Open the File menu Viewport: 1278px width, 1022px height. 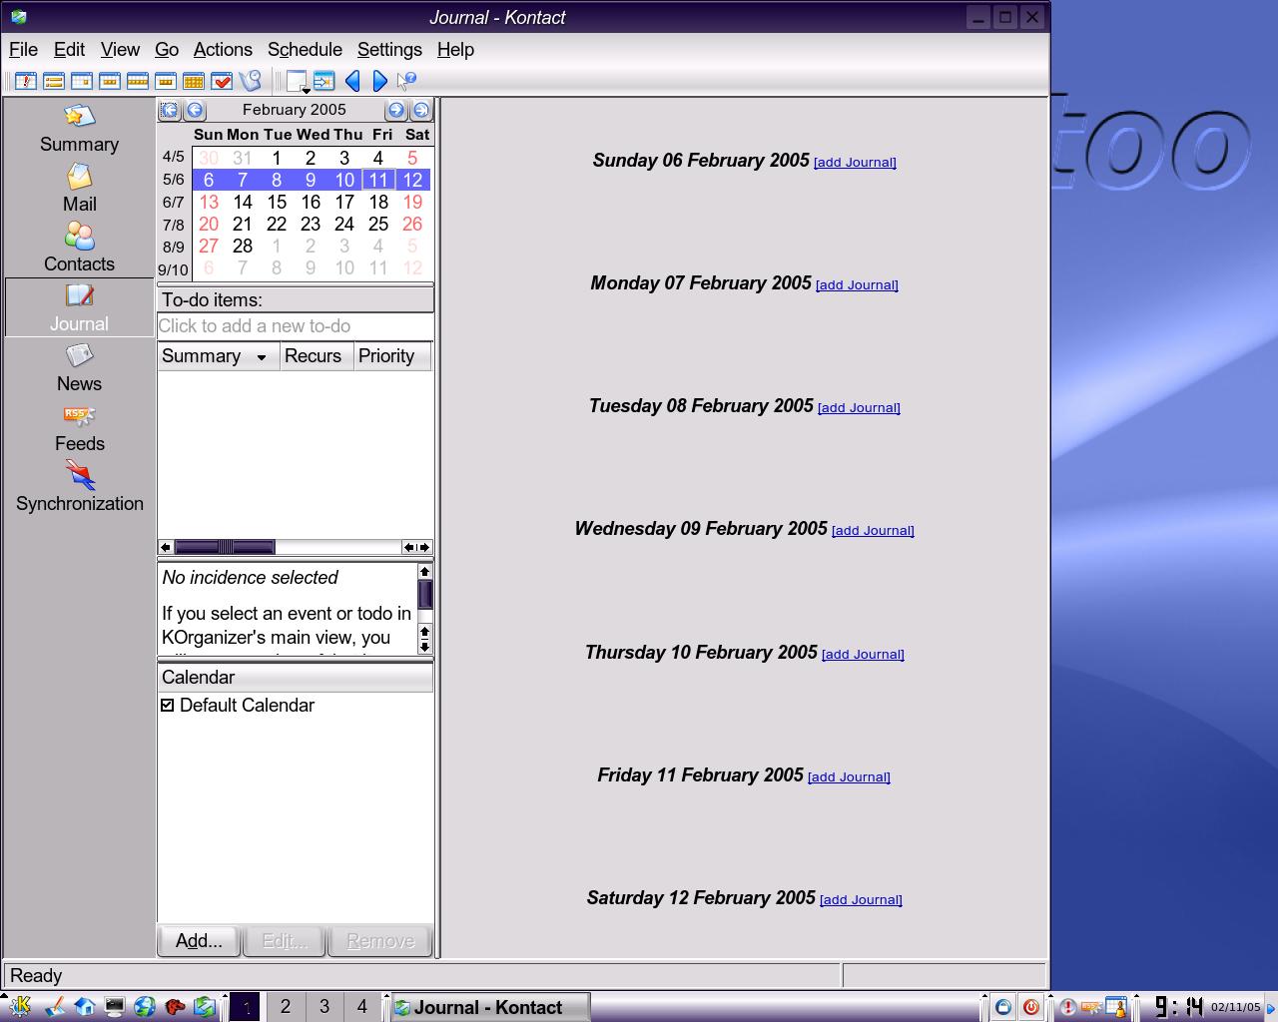pyautogui.click(x=23, y=50)
